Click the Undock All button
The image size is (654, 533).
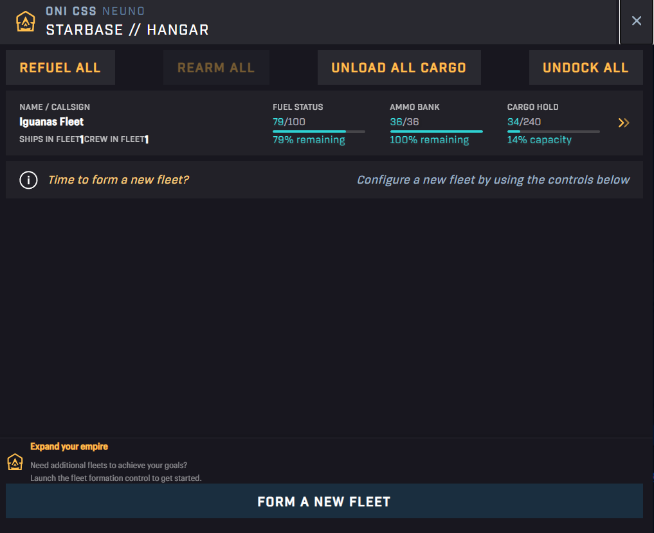[x=586, y=67]
